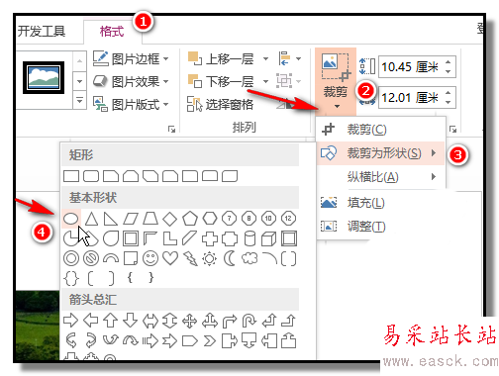The image size is (499, 376).
Task: Select the heart shape
Action: [170, 258]
